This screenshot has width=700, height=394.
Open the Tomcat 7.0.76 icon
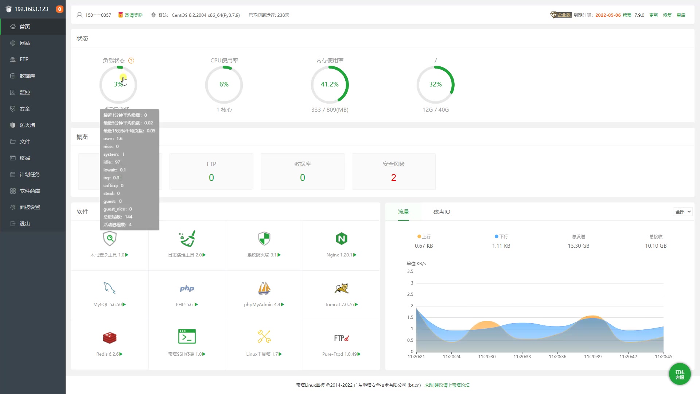pos(341,289)
